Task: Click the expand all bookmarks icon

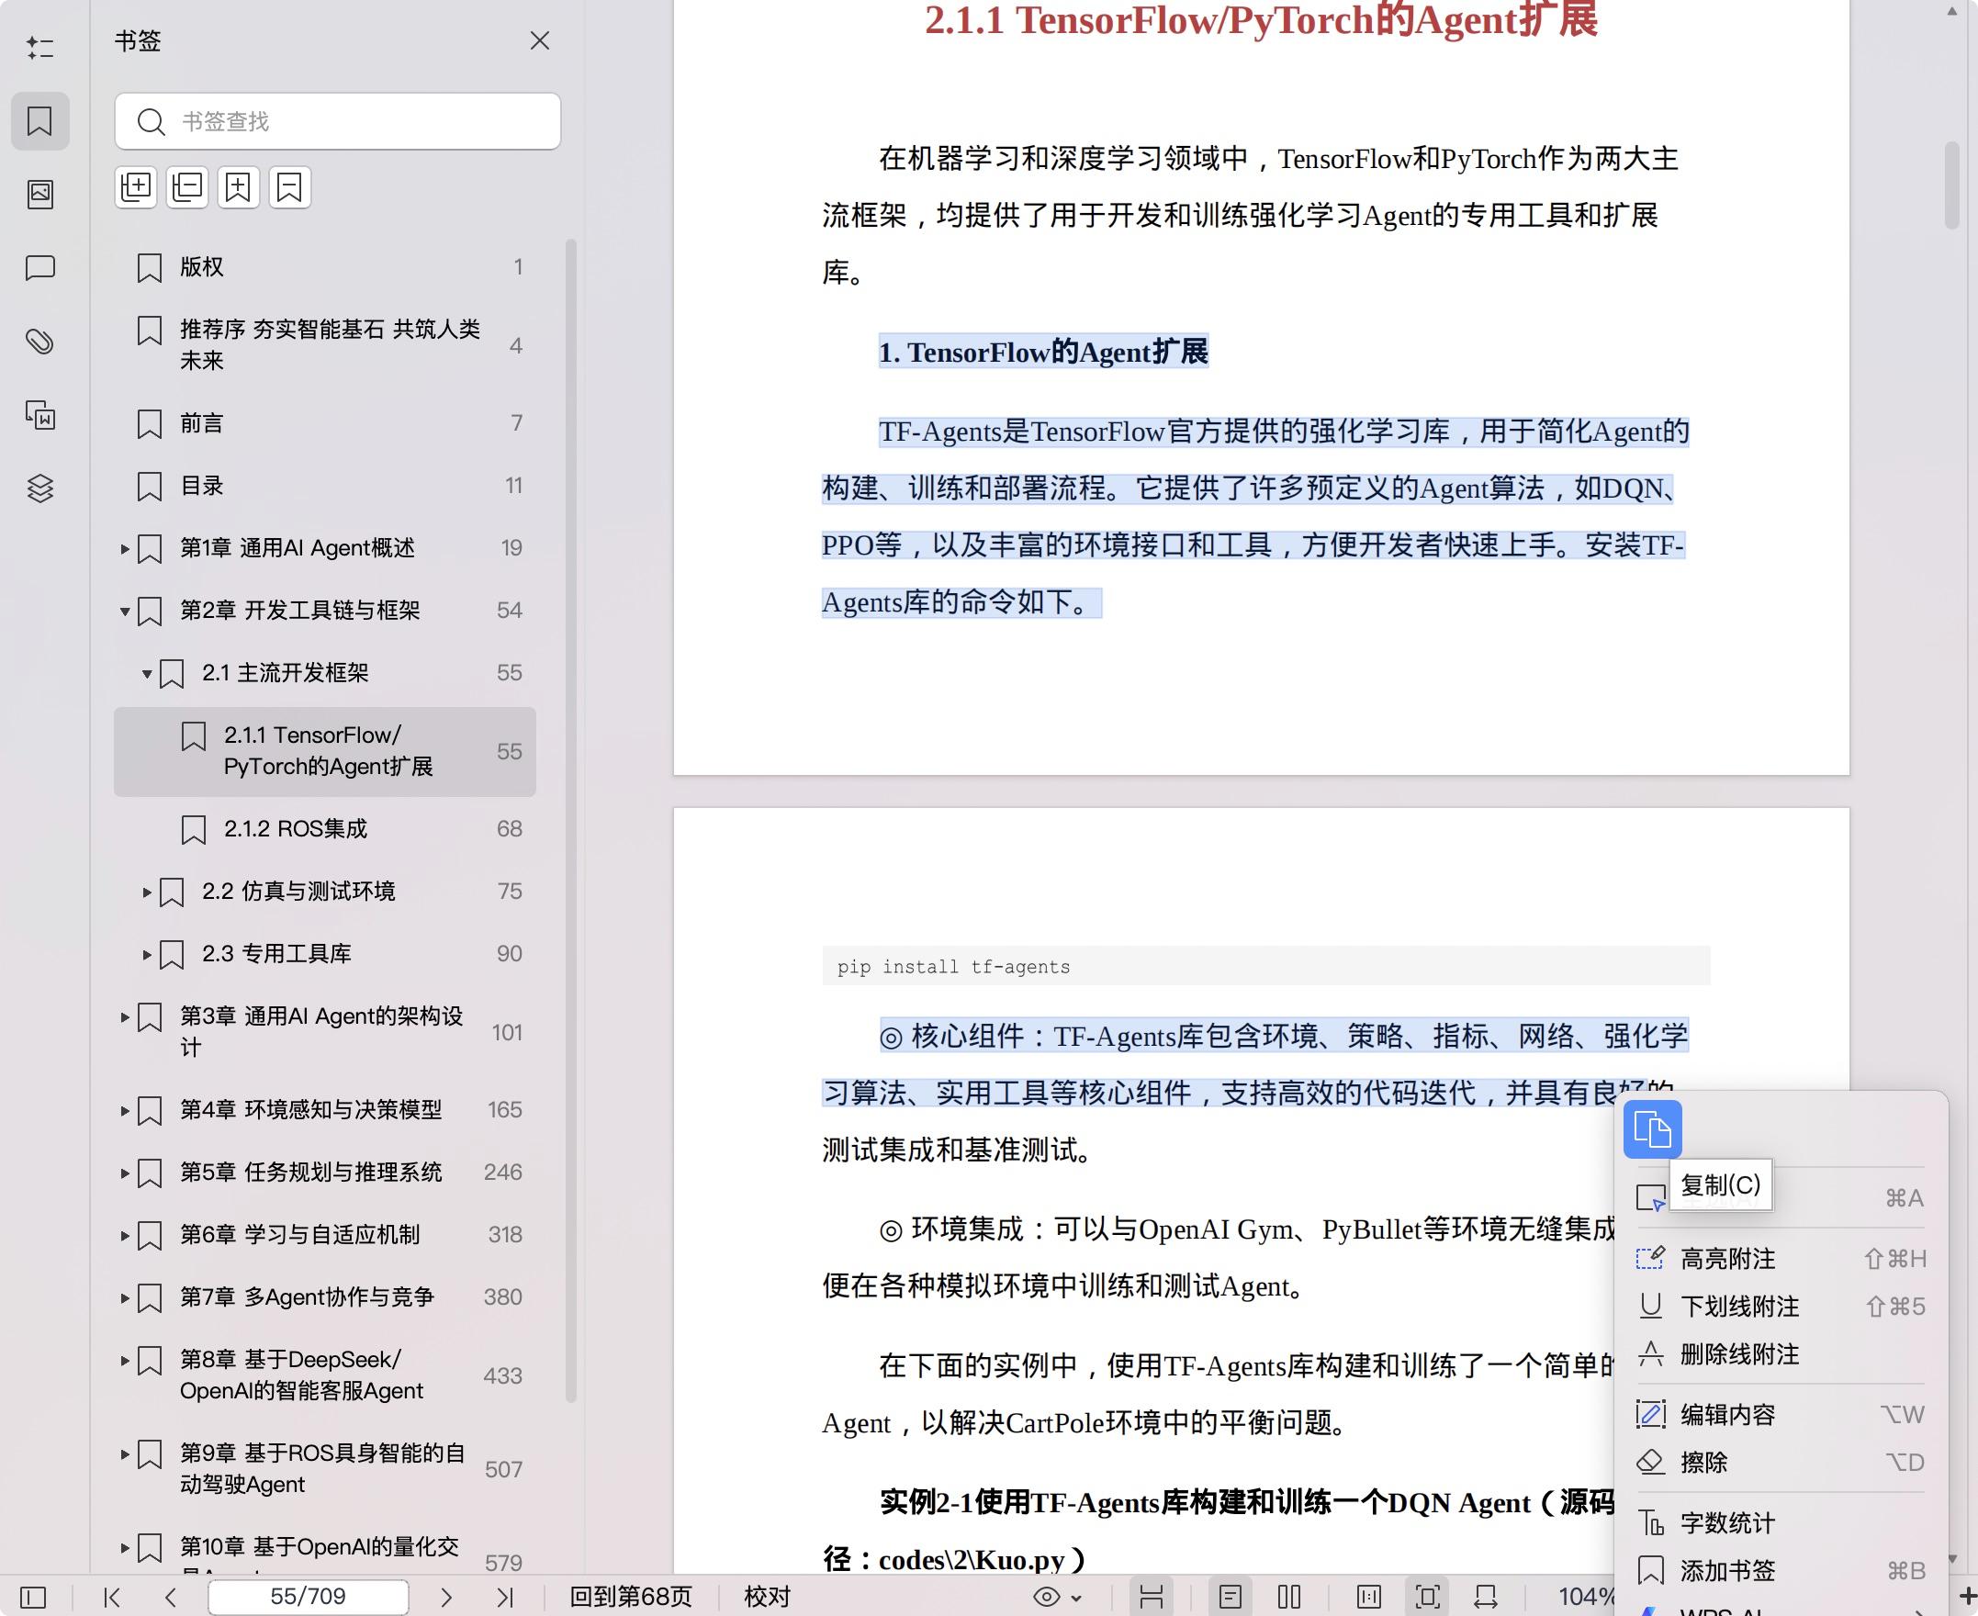Action: [x=136, y=187]
